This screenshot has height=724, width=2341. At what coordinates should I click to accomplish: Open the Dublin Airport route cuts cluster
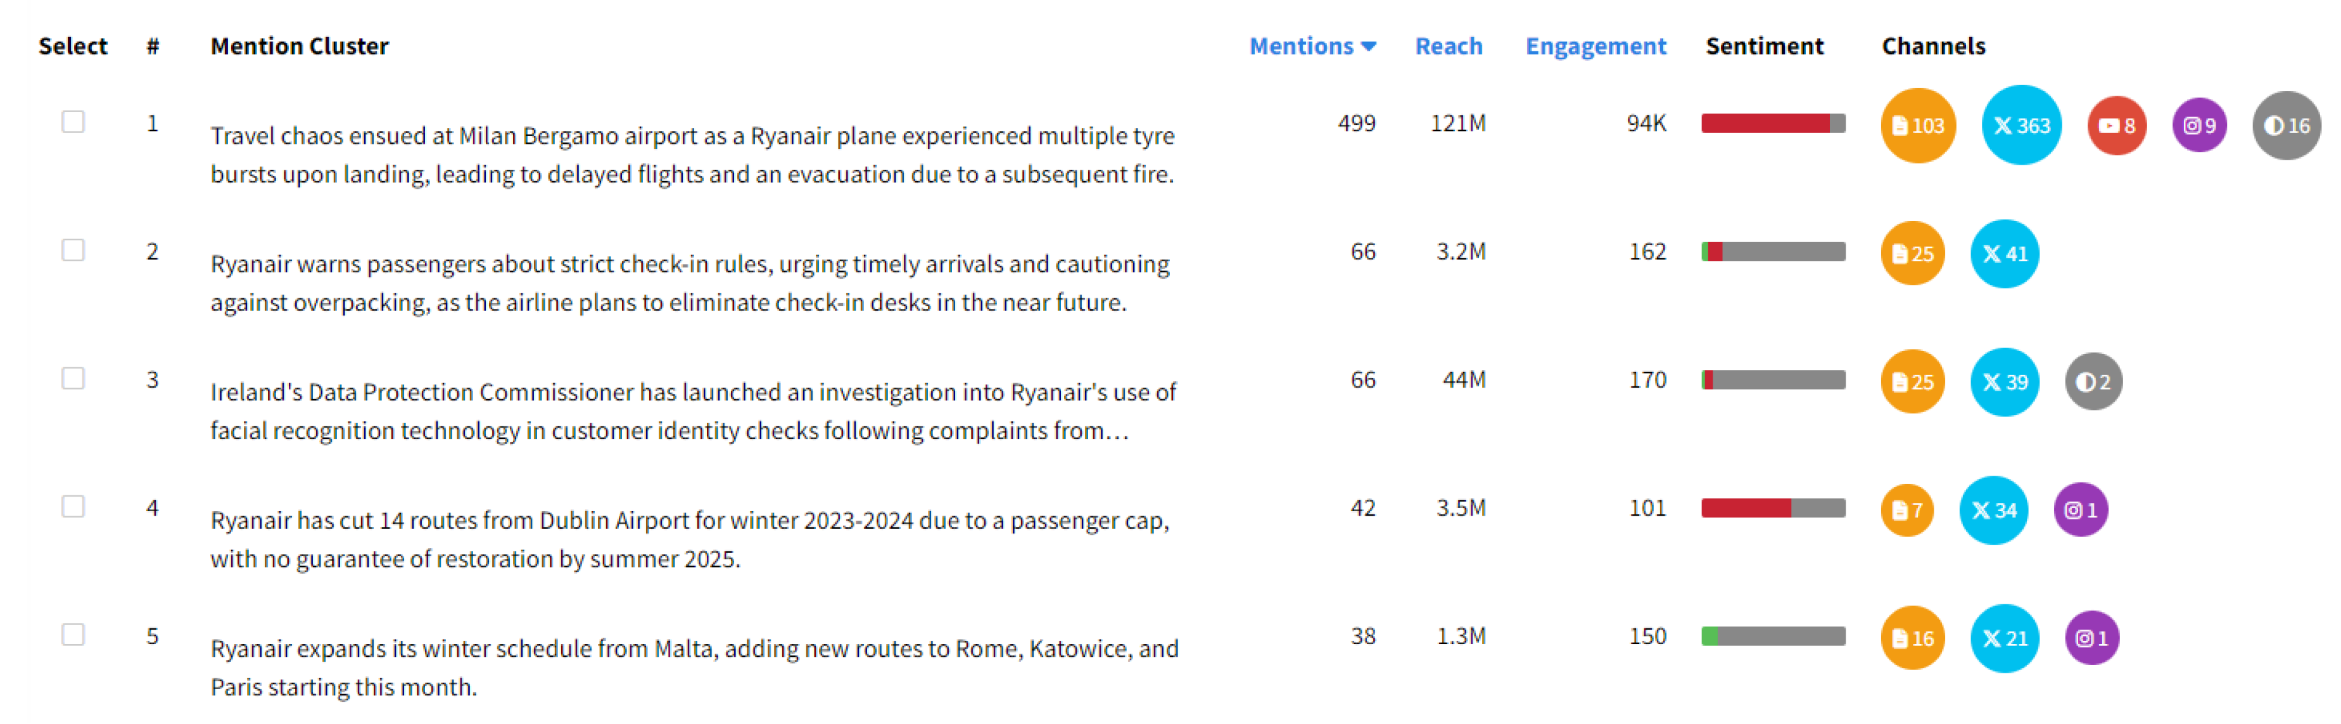coord(689,538)
